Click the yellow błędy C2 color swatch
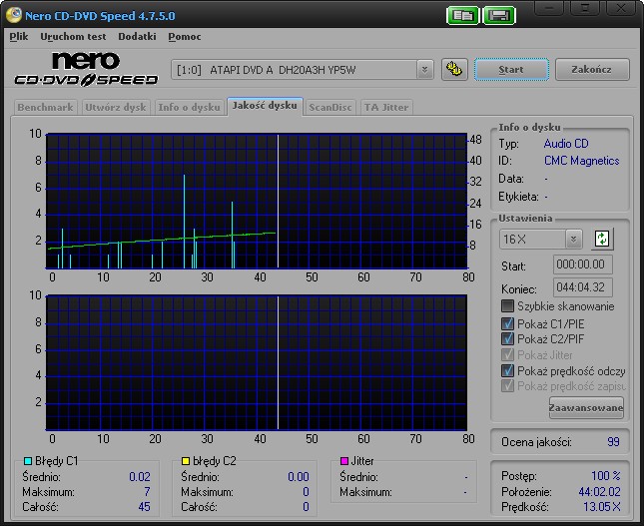This screenshot has width=644, height=526. point(186,461)
